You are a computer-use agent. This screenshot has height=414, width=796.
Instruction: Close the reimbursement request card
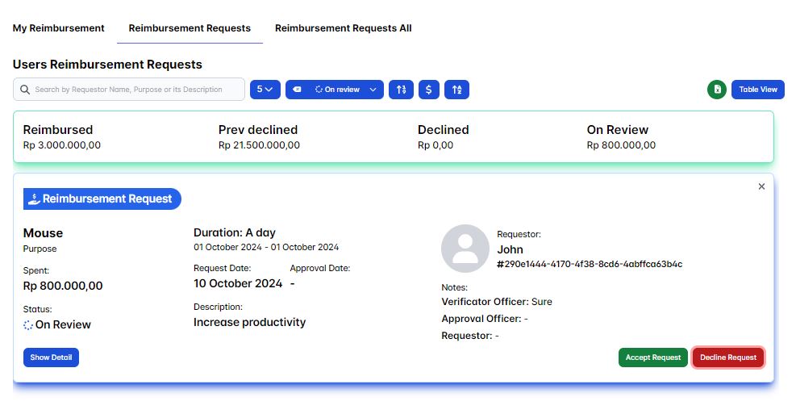point(761,186)
